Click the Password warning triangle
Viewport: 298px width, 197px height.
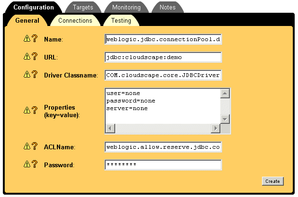tap(27, 164)
